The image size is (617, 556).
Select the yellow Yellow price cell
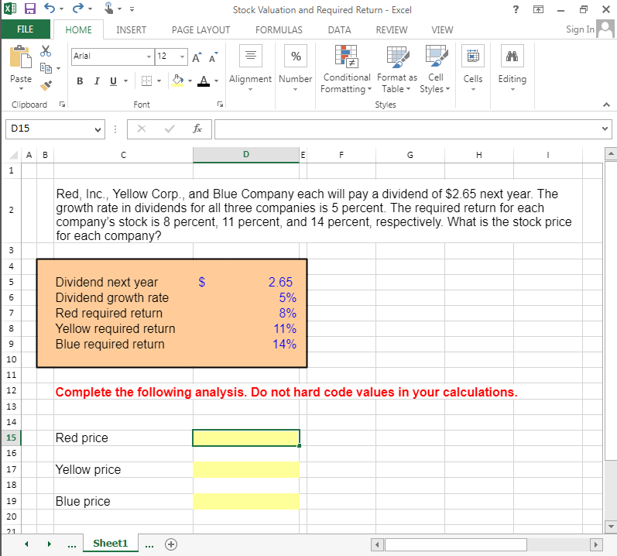click(x=246, y=469)
